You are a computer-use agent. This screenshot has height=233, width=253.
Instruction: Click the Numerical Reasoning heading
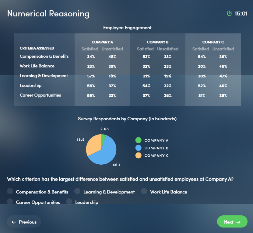[48, 14]
